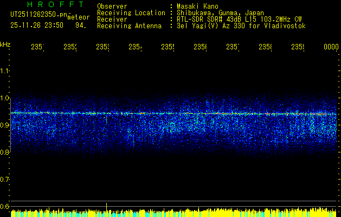
Task: Click the 0.9 frequency axis label
Action: 5,125
